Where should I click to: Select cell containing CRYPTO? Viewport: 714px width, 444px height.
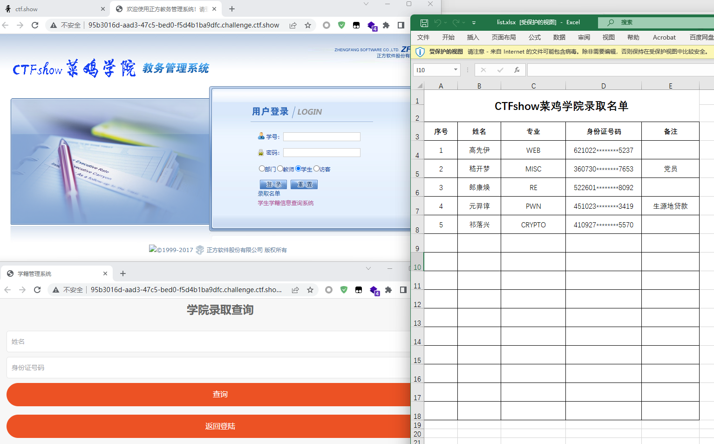pos(533,225)
